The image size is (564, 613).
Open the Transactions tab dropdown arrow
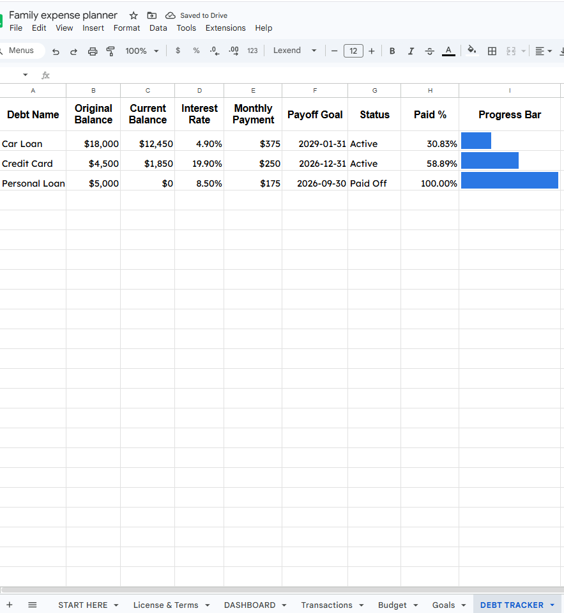[x=361, y=605]
